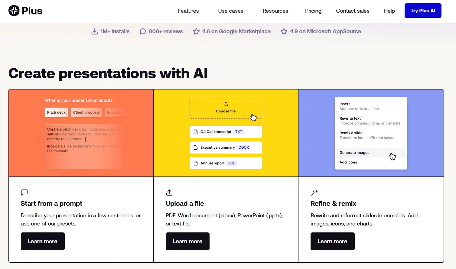The image size is (456, 269).
Task: Open the Features menu
Action: 188,11
